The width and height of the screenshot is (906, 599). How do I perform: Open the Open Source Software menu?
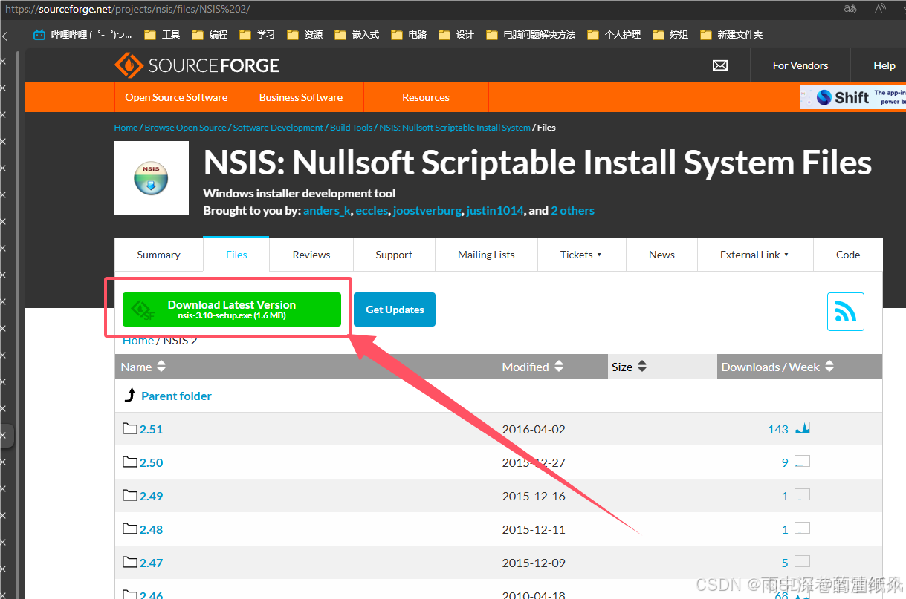click(x=176, y=97)
